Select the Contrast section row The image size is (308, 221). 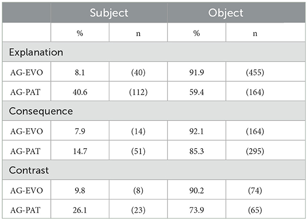154,170
